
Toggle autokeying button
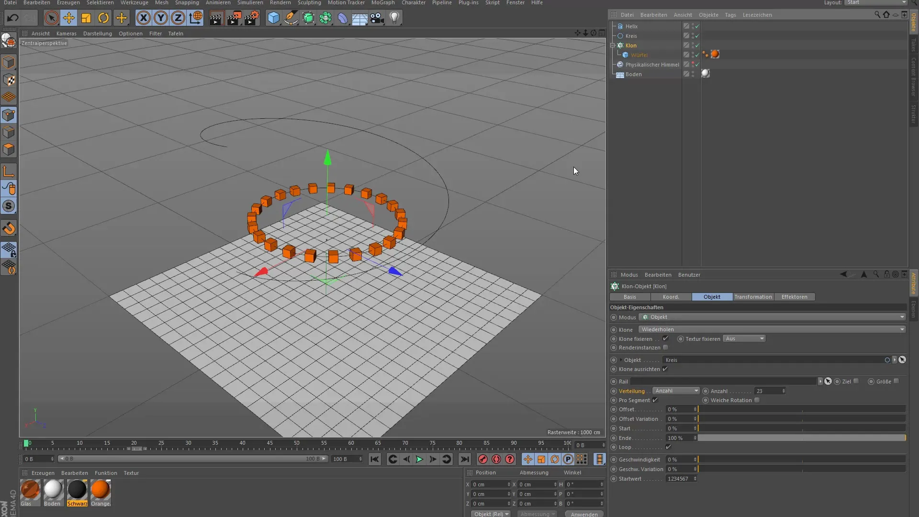pyautogui.click(x=496, y=459)
